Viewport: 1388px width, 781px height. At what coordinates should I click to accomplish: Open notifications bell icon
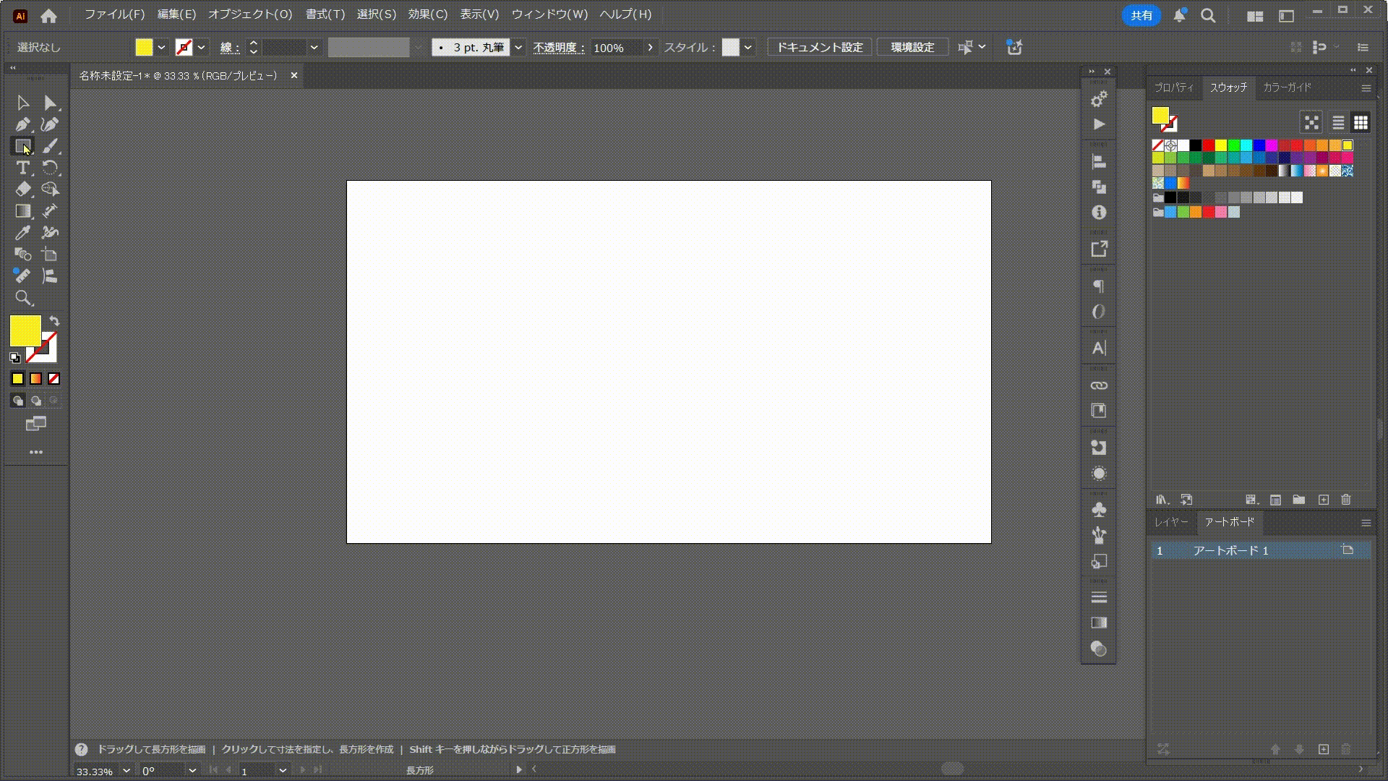tap(1179, 15)
